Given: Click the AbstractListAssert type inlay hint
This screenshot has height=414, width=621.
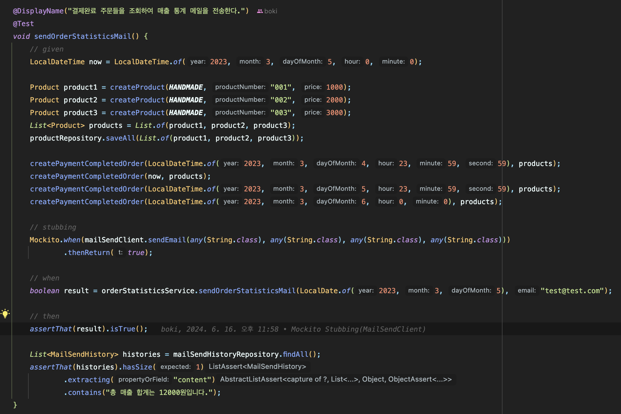Looking at the screenshot, I should click(x=336, y=379).
